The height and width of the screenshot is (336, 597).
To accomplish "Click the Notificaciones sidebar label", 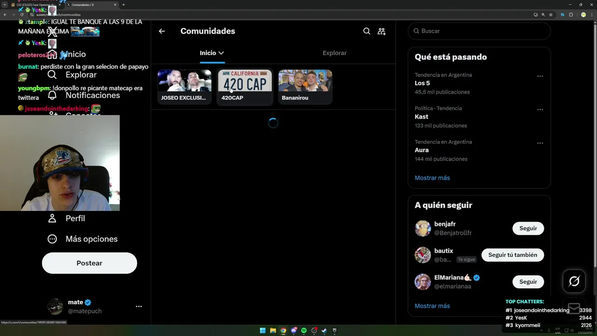I will [x=93, y=95].
